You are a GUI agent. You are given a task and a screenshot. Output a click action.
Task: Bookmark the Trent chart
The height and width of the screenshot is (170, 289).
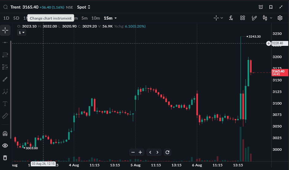tap(271, 7)
